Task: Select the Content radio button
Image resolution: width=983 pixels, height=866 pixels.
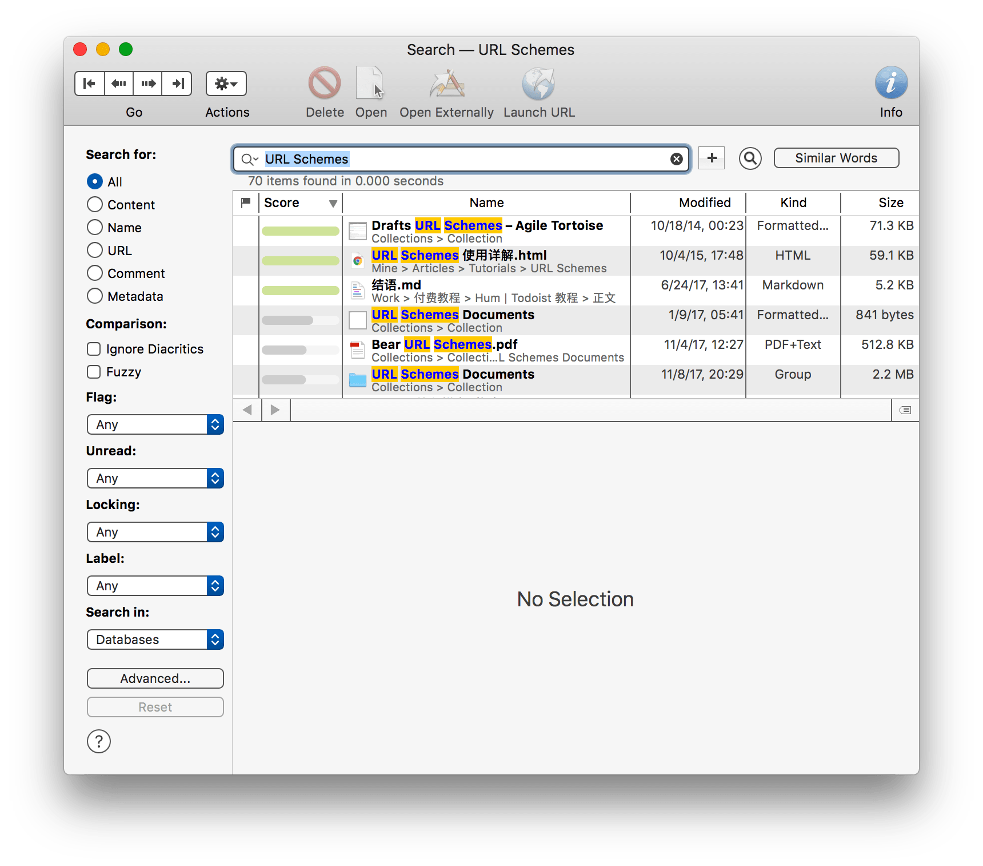Action: point(95,205)
